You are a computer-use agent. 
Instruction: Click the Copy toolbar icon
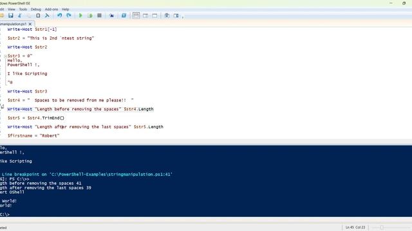(x=28, y=15)
